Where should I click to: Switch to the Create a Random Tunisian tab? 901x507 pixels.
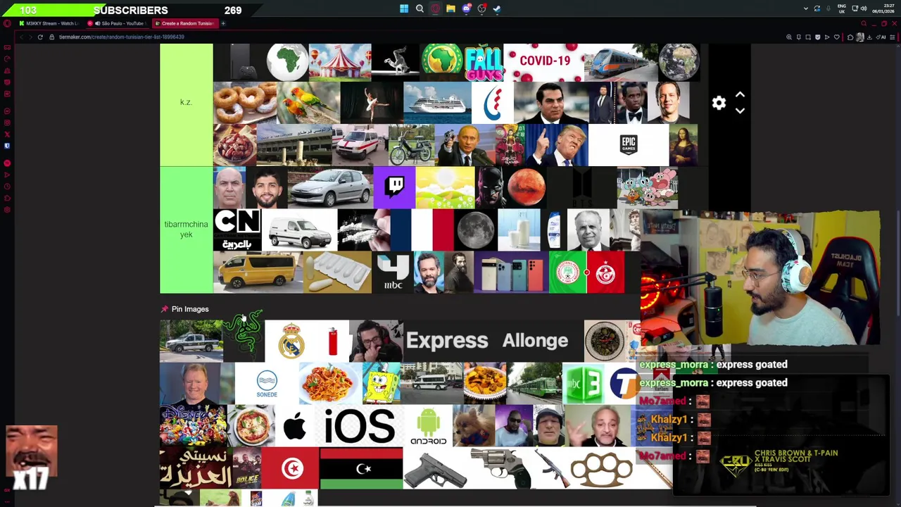point(185,23)
